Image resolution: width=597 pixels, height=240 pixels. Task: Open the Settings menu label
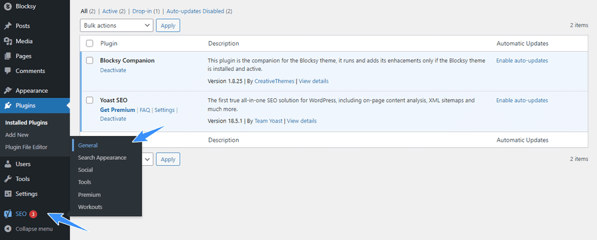click(27, 194)
